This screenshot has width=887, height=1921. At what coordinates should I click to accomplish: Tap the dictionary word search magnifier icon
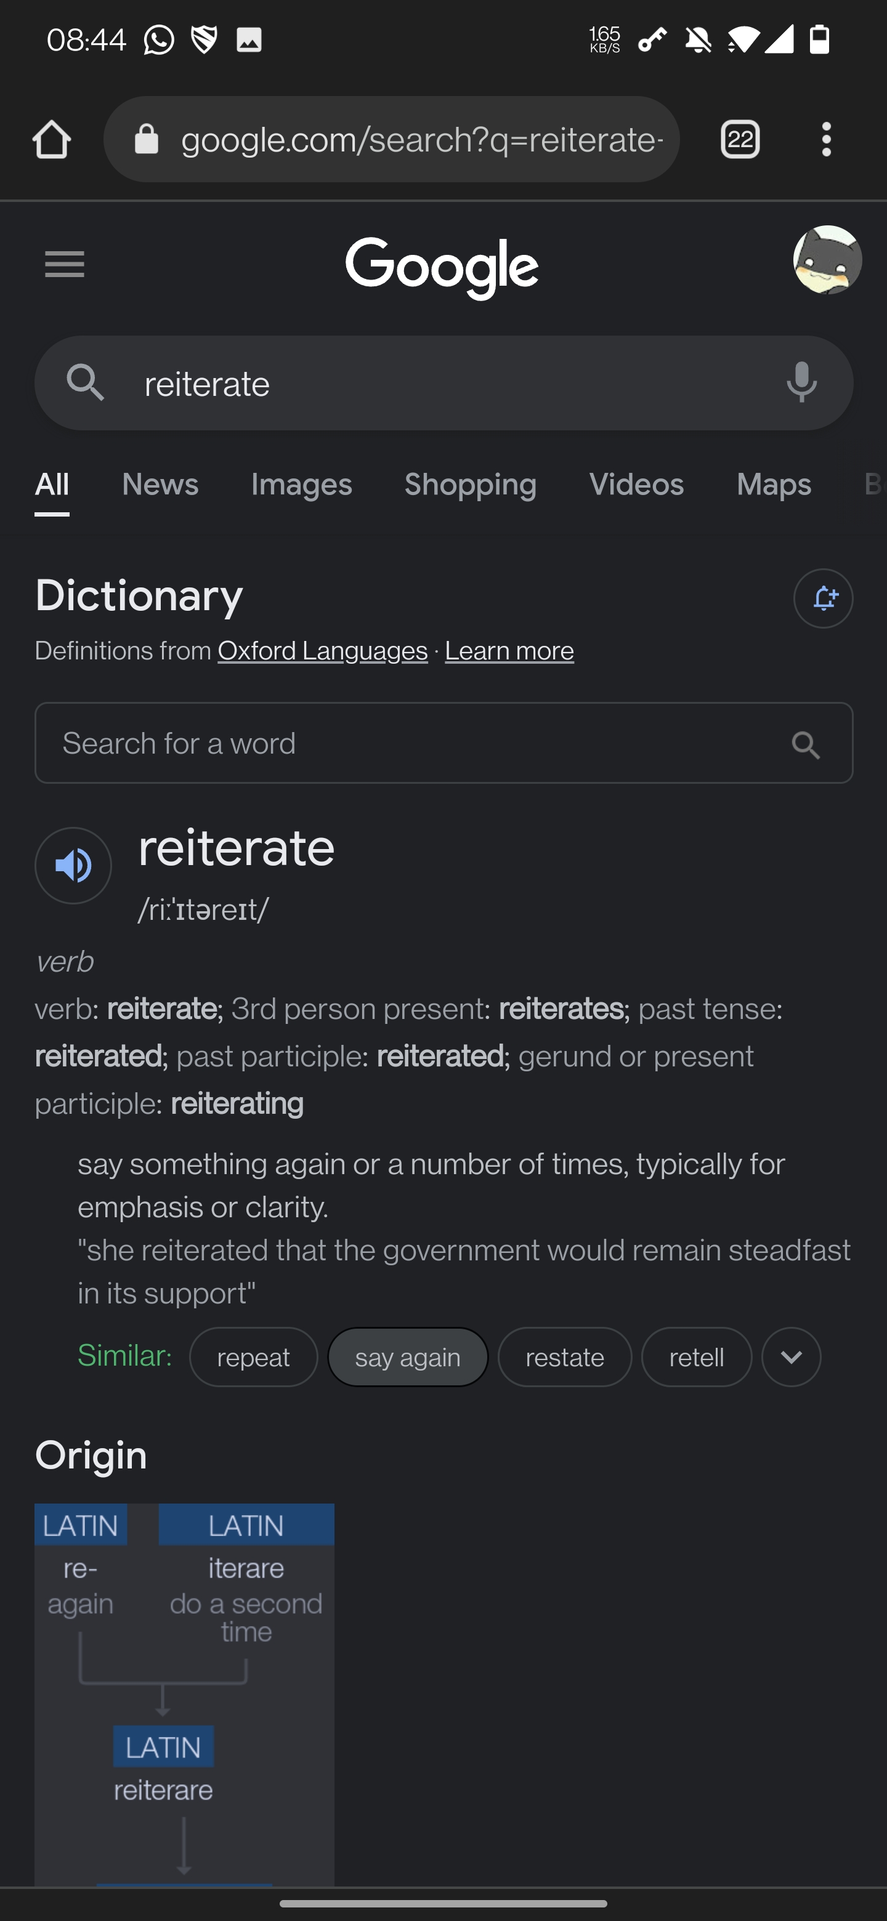click(806, 744)
